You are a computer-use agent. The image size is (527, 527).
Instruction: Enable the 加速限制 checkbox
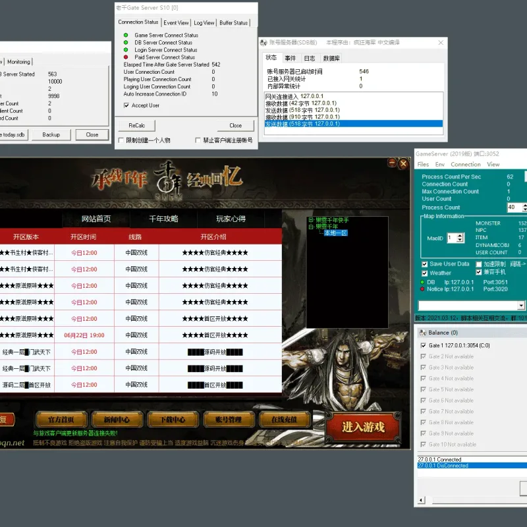[x=479, y=264]
